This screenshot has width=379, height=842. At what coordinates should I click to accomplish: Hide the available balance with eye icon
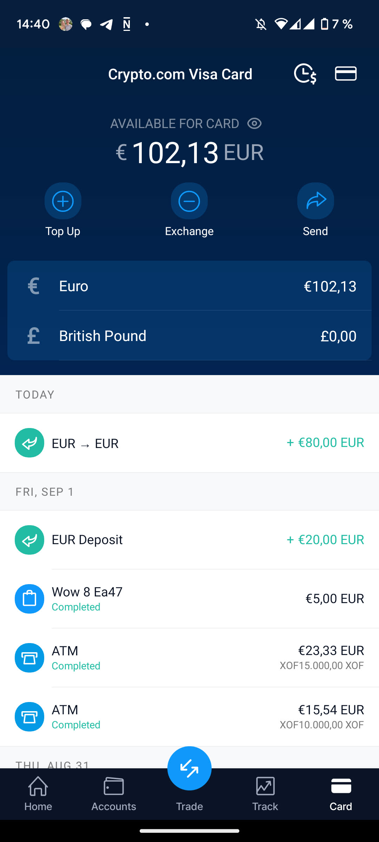pos(254,123)
